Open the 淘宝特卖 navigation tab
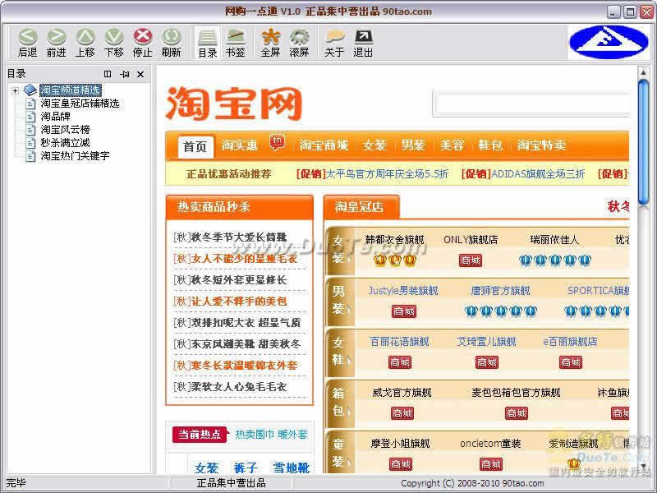The image size is (657, 493). click(x=541, y=145)
